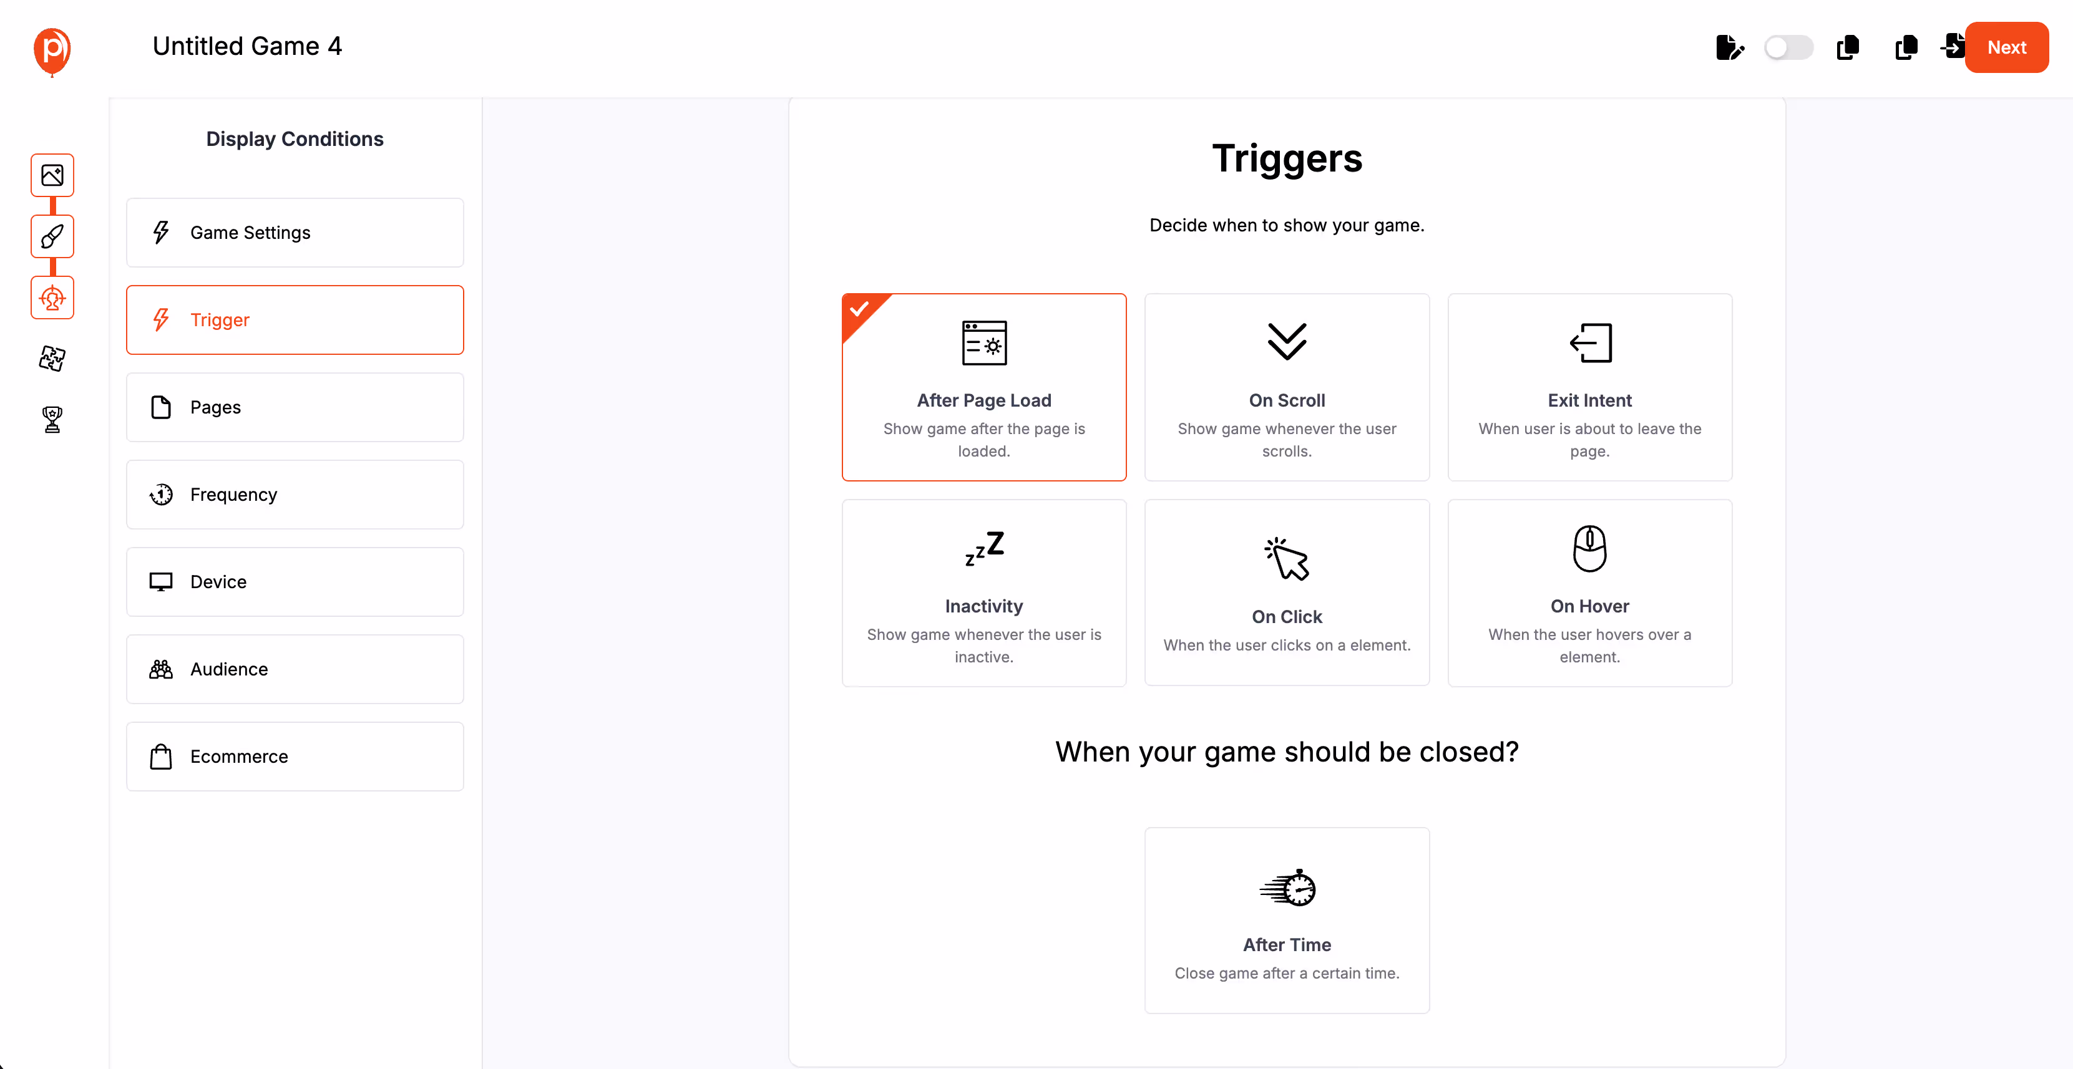Select the targeting display conditions step
The width and height of the screenshot is (2073, 1069).
(52, 297)
